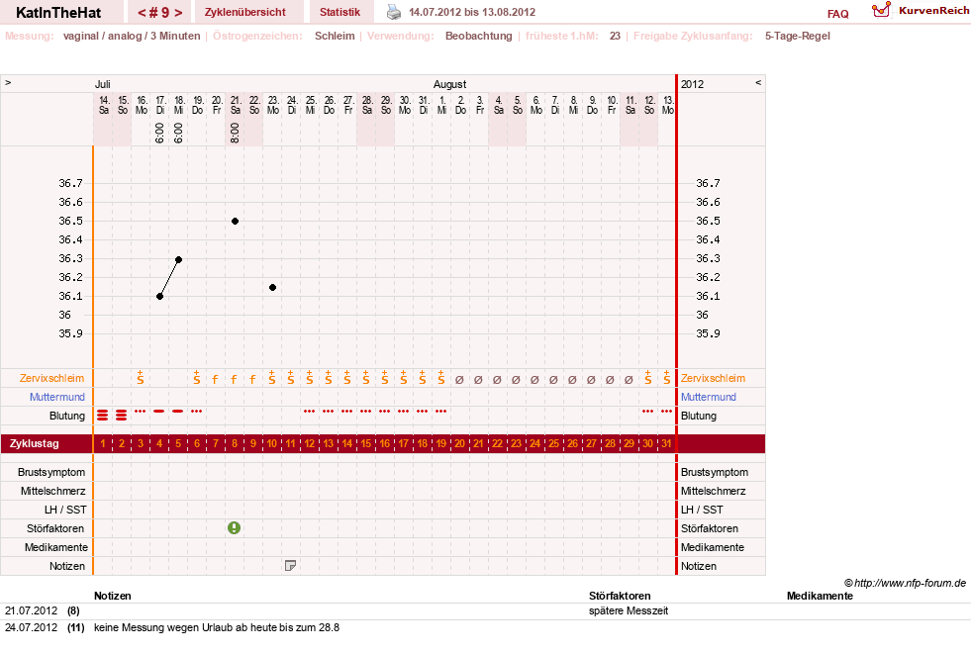Select the temperature point at 36.3 on 18 July

[x=178, y=259]
